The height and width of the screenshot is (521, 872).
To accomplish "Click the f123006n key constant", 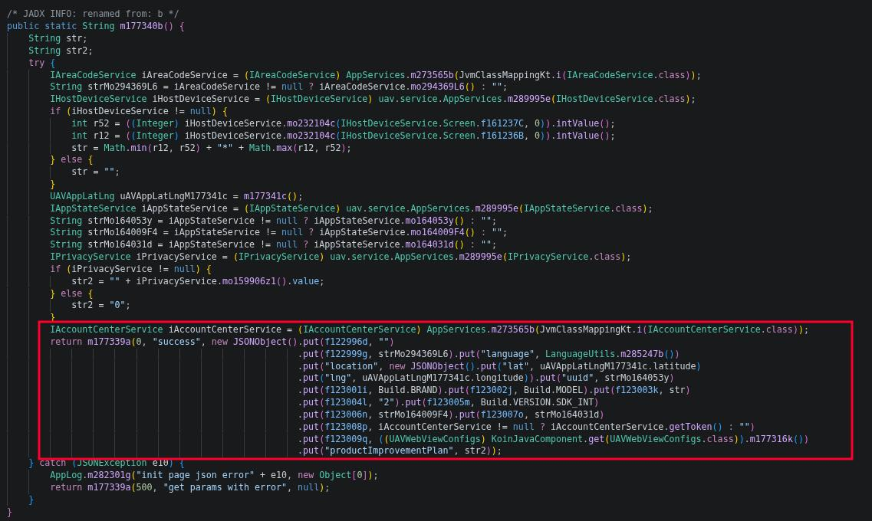I will [x=347, y=415].
